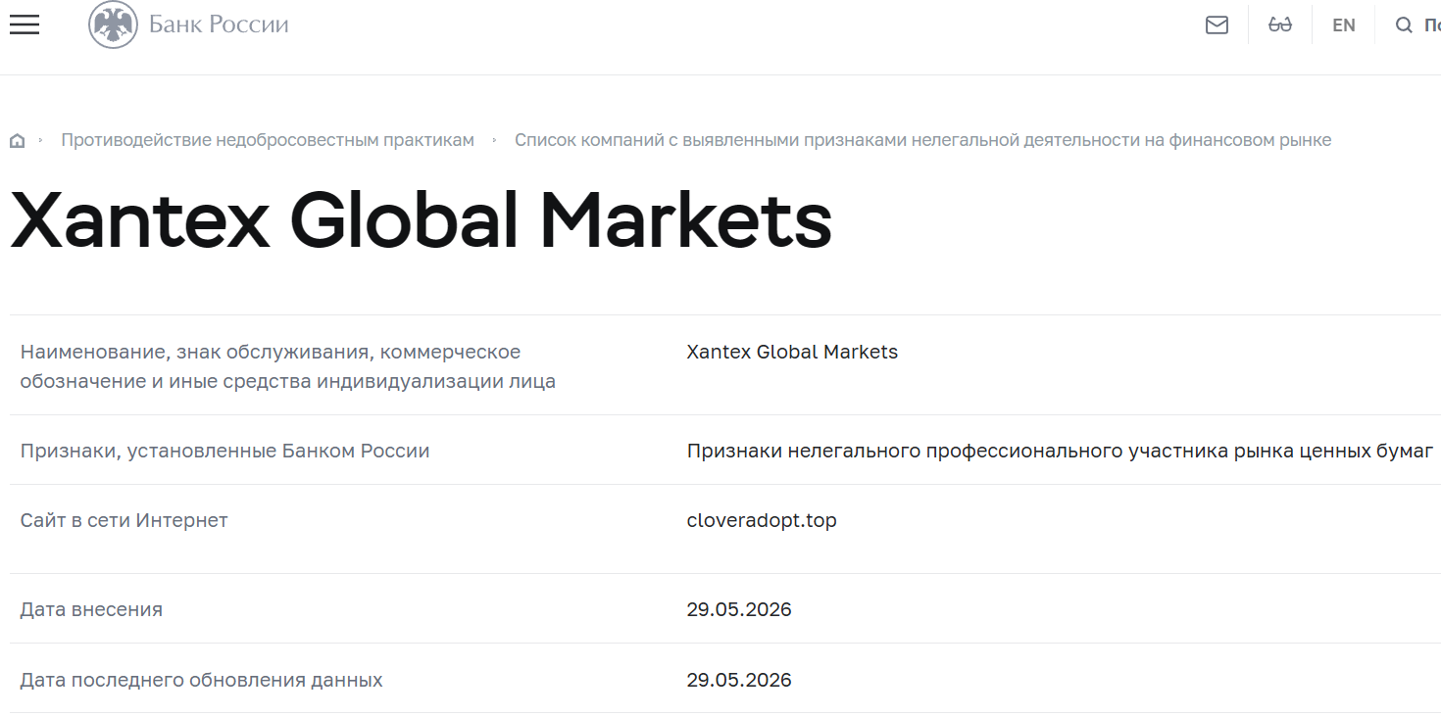Click the Дата внесения label
This screenshot has height=717, width=1441.
click(91, 609)
